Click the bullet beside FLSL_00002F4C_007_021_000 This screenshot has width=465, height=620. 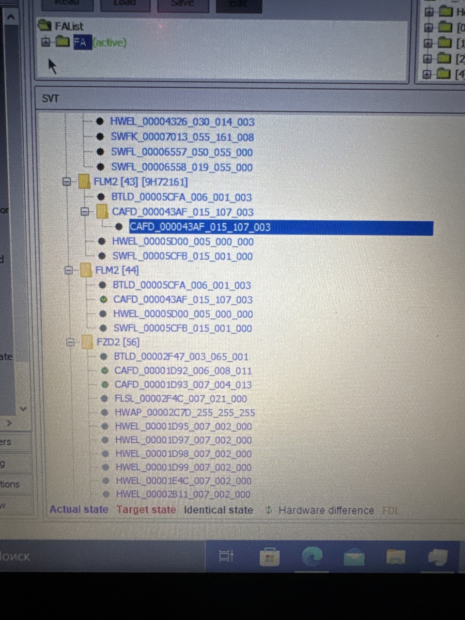pos(104,399)
